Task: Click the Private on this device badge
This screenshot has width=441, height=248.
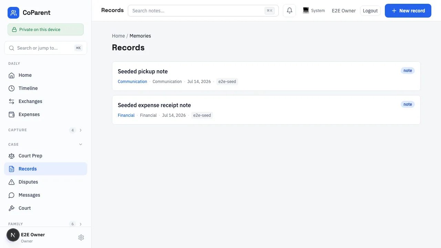Action: point(45,30)
